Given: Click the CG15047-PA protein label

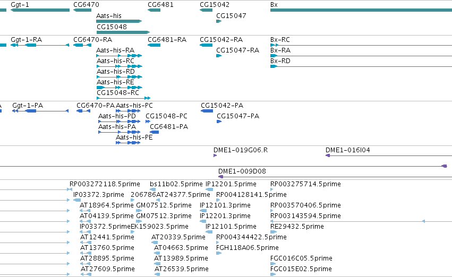Looking at the screenshot, I should tap(238, 116).
